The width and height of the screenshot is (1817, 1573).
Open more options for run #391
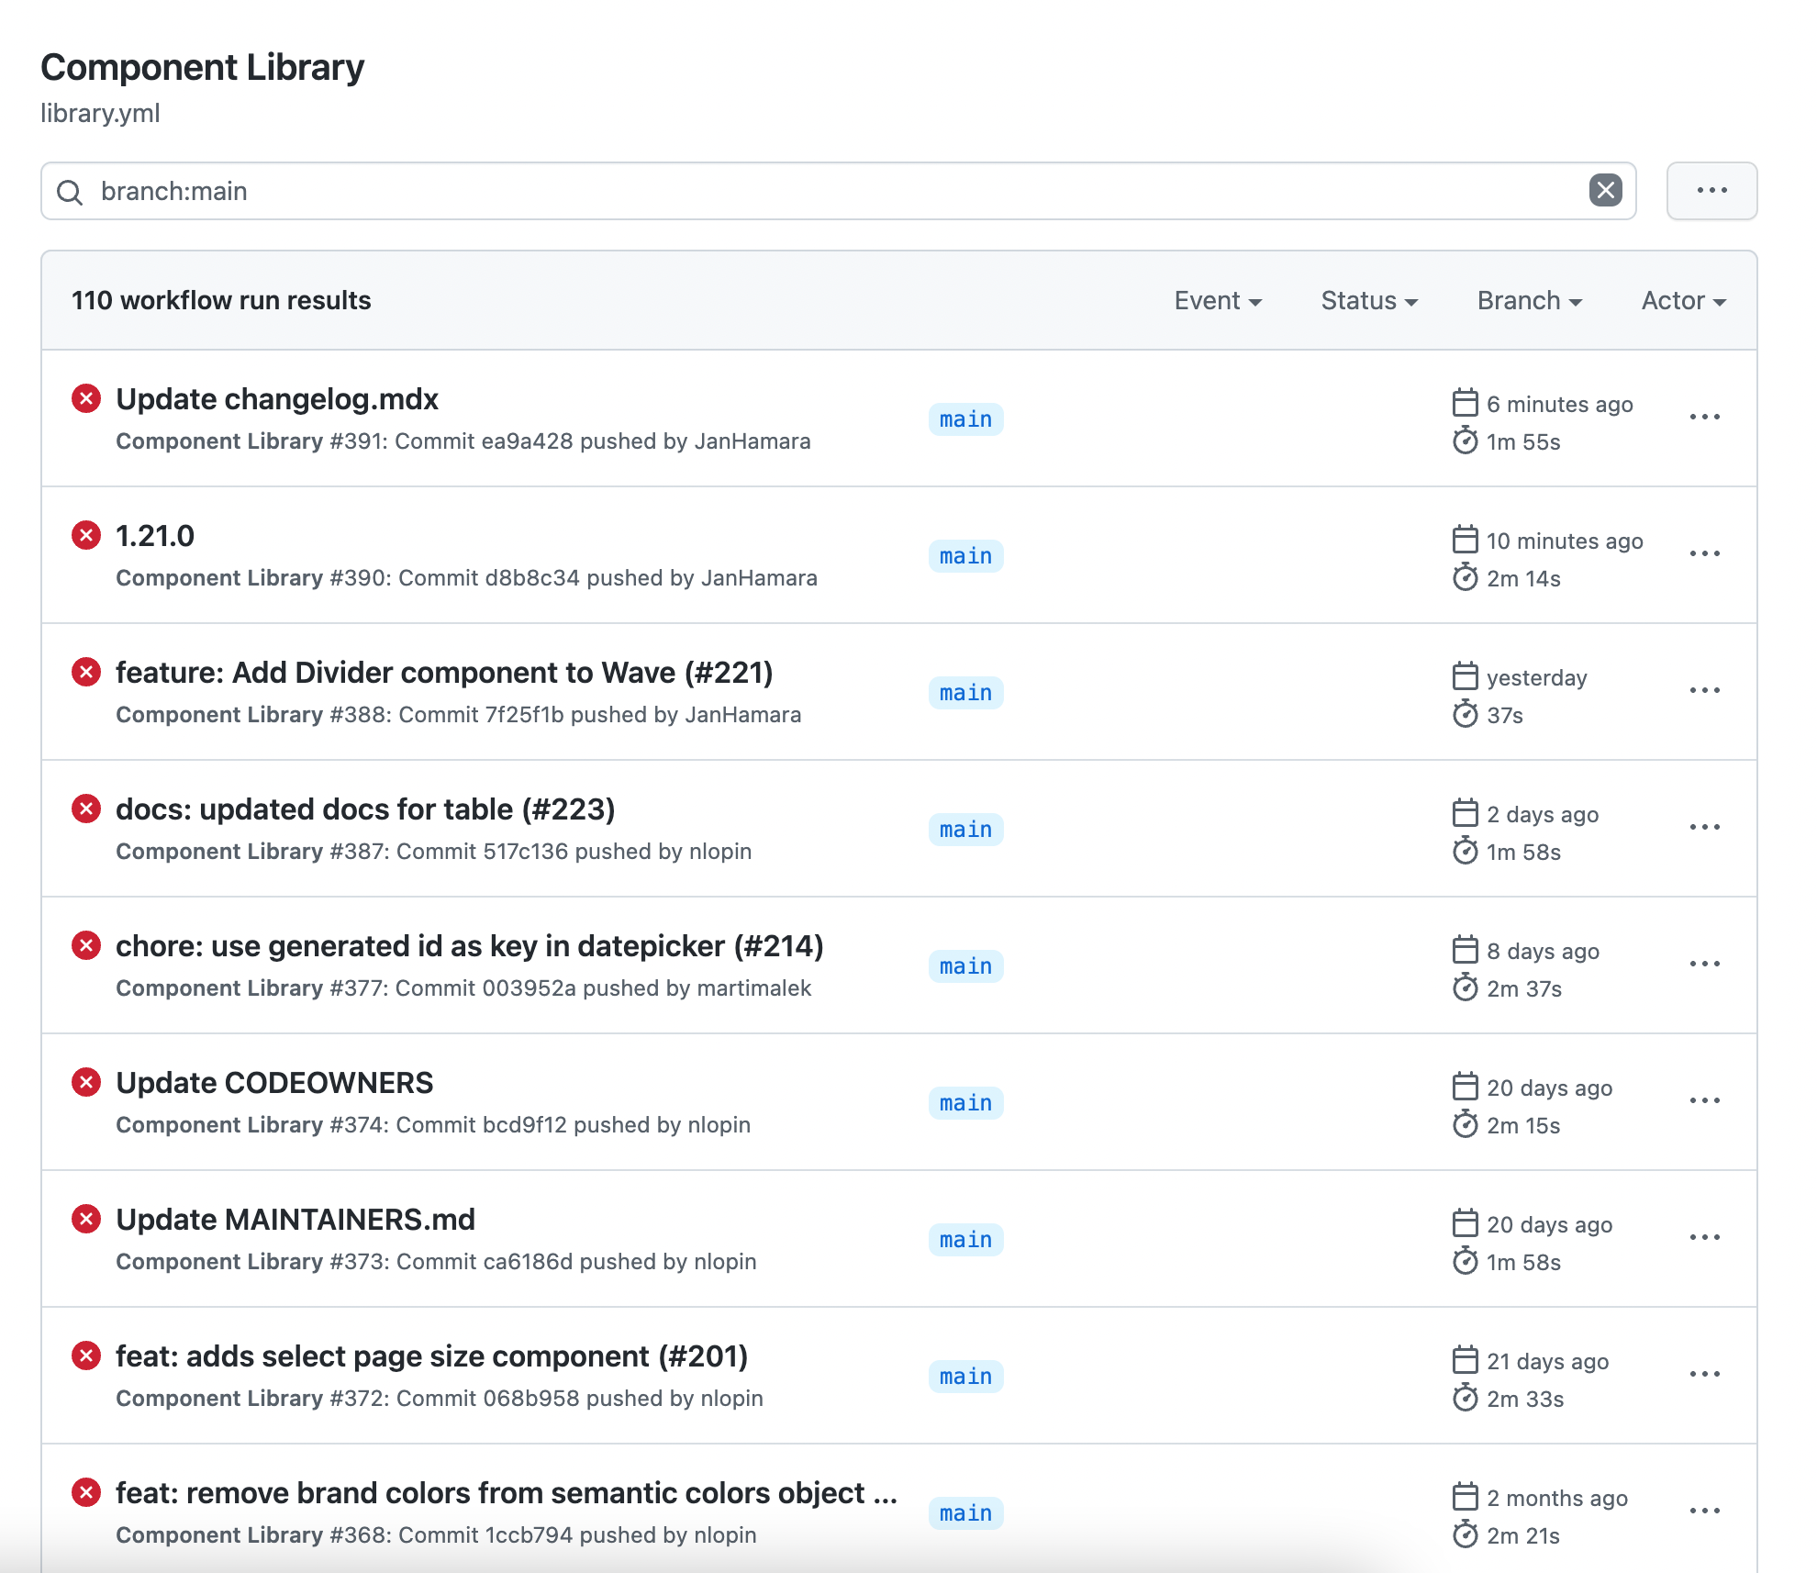(x=1704, y=418)
